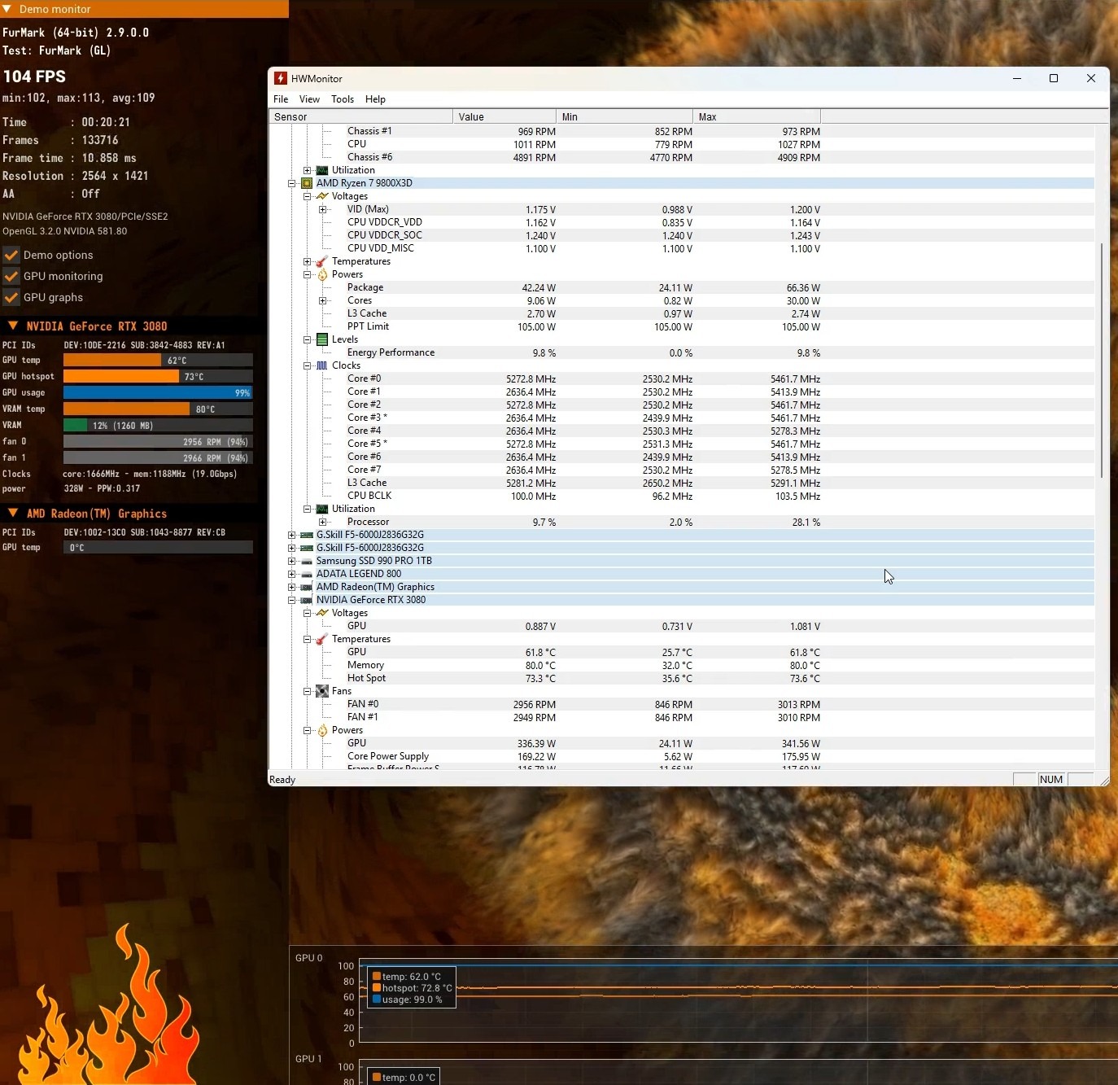Click the ADATA LEGEND 800 drive icon

coord(307,574)
